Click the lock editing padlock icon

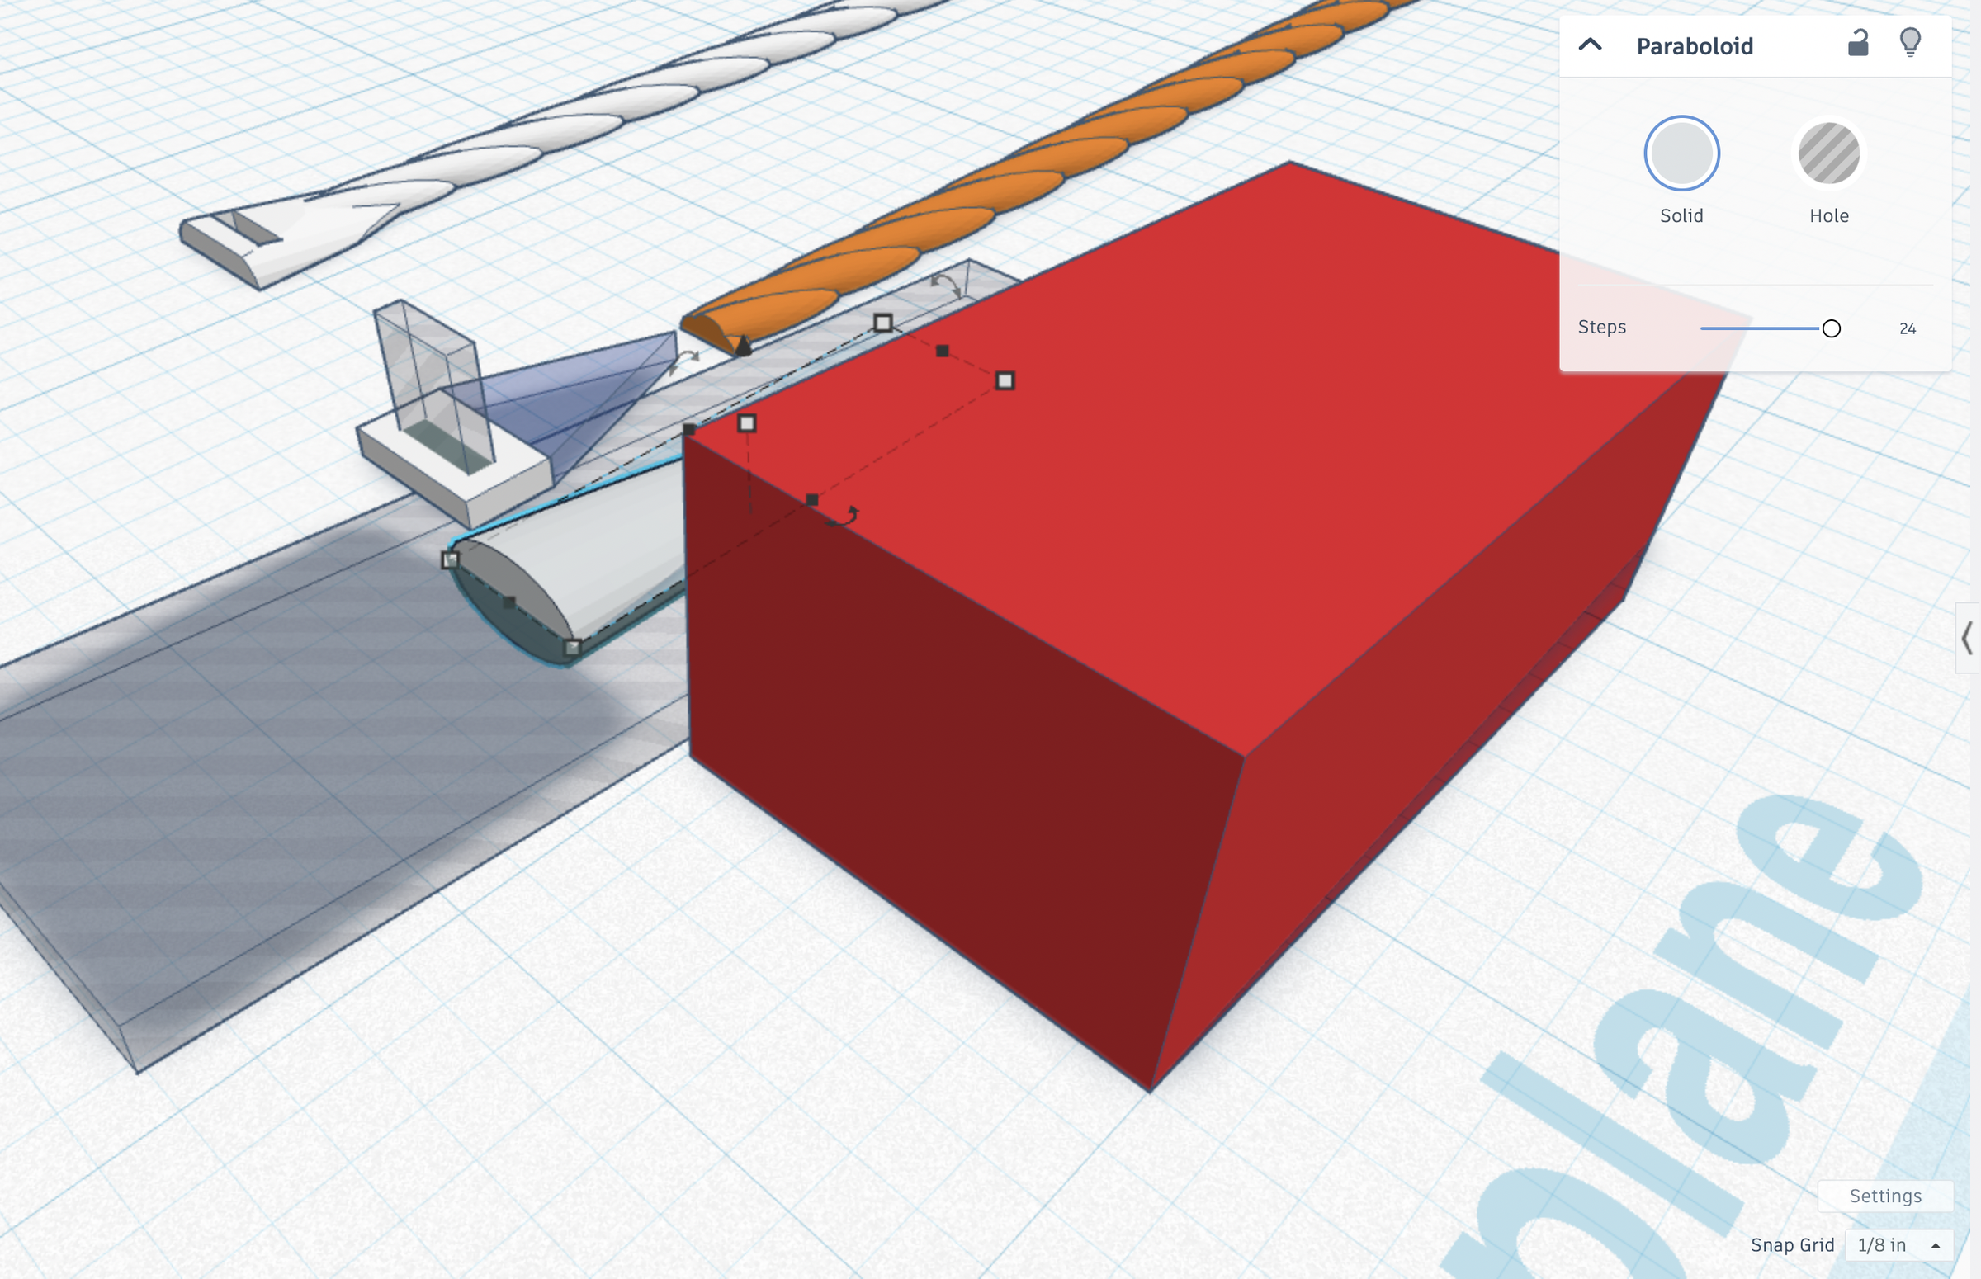pos(1858,43)
